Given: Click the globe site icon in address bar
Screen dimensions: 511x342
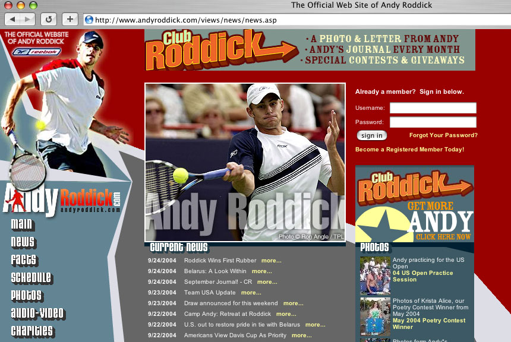Looking at the screenshot, I should click(89, 20).
